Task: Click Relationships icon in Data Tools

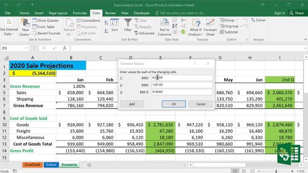Action: pos(183,26)
